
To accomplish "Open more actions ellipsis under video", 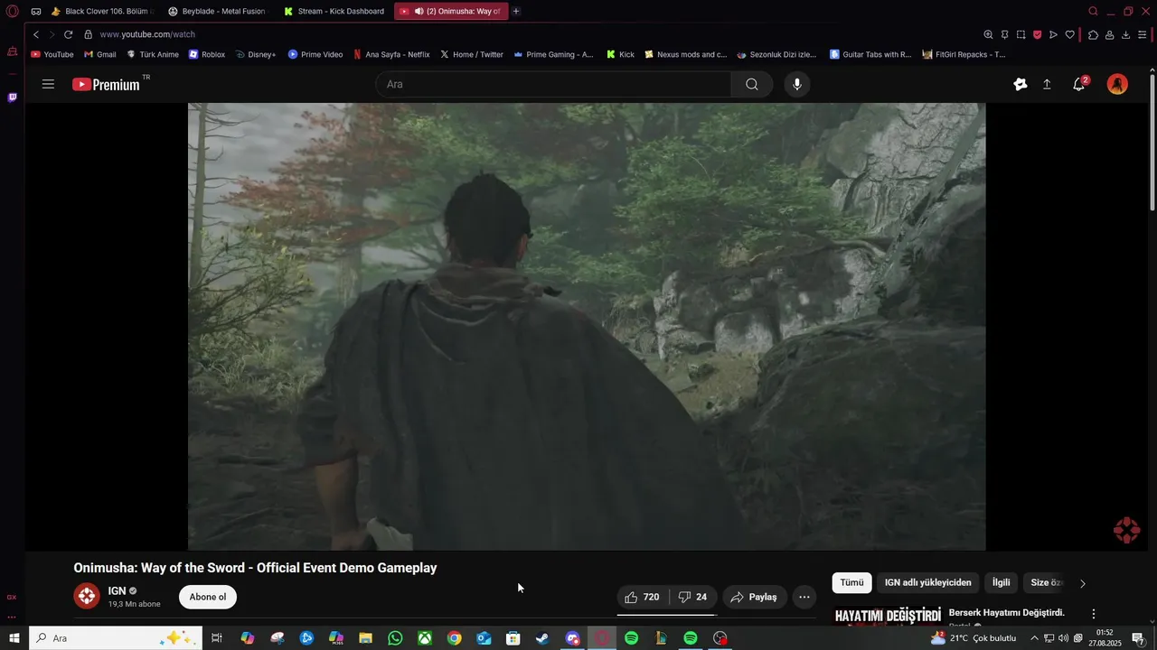I will (804, 597).
